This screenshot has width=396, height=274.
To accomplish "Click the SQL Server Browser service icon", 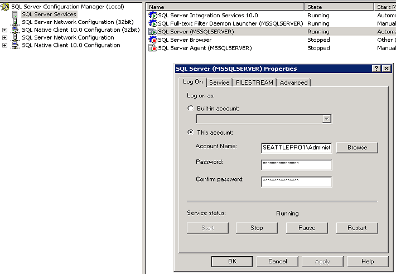I will pos(153,40).
